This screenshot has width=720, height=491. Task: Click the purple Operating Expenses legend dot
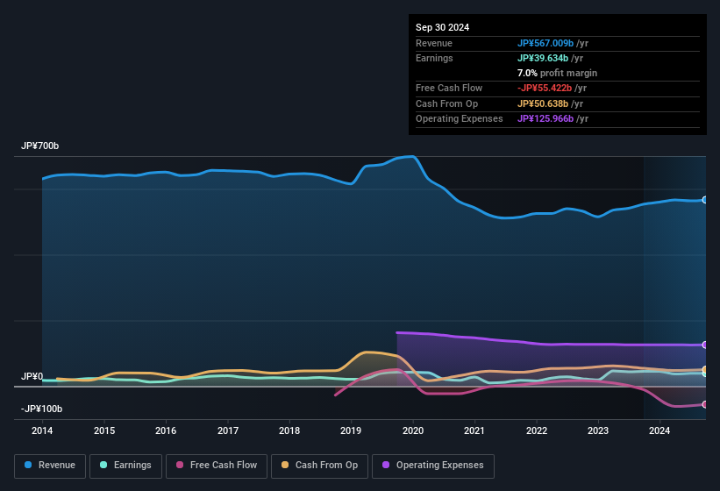(387, 465)
